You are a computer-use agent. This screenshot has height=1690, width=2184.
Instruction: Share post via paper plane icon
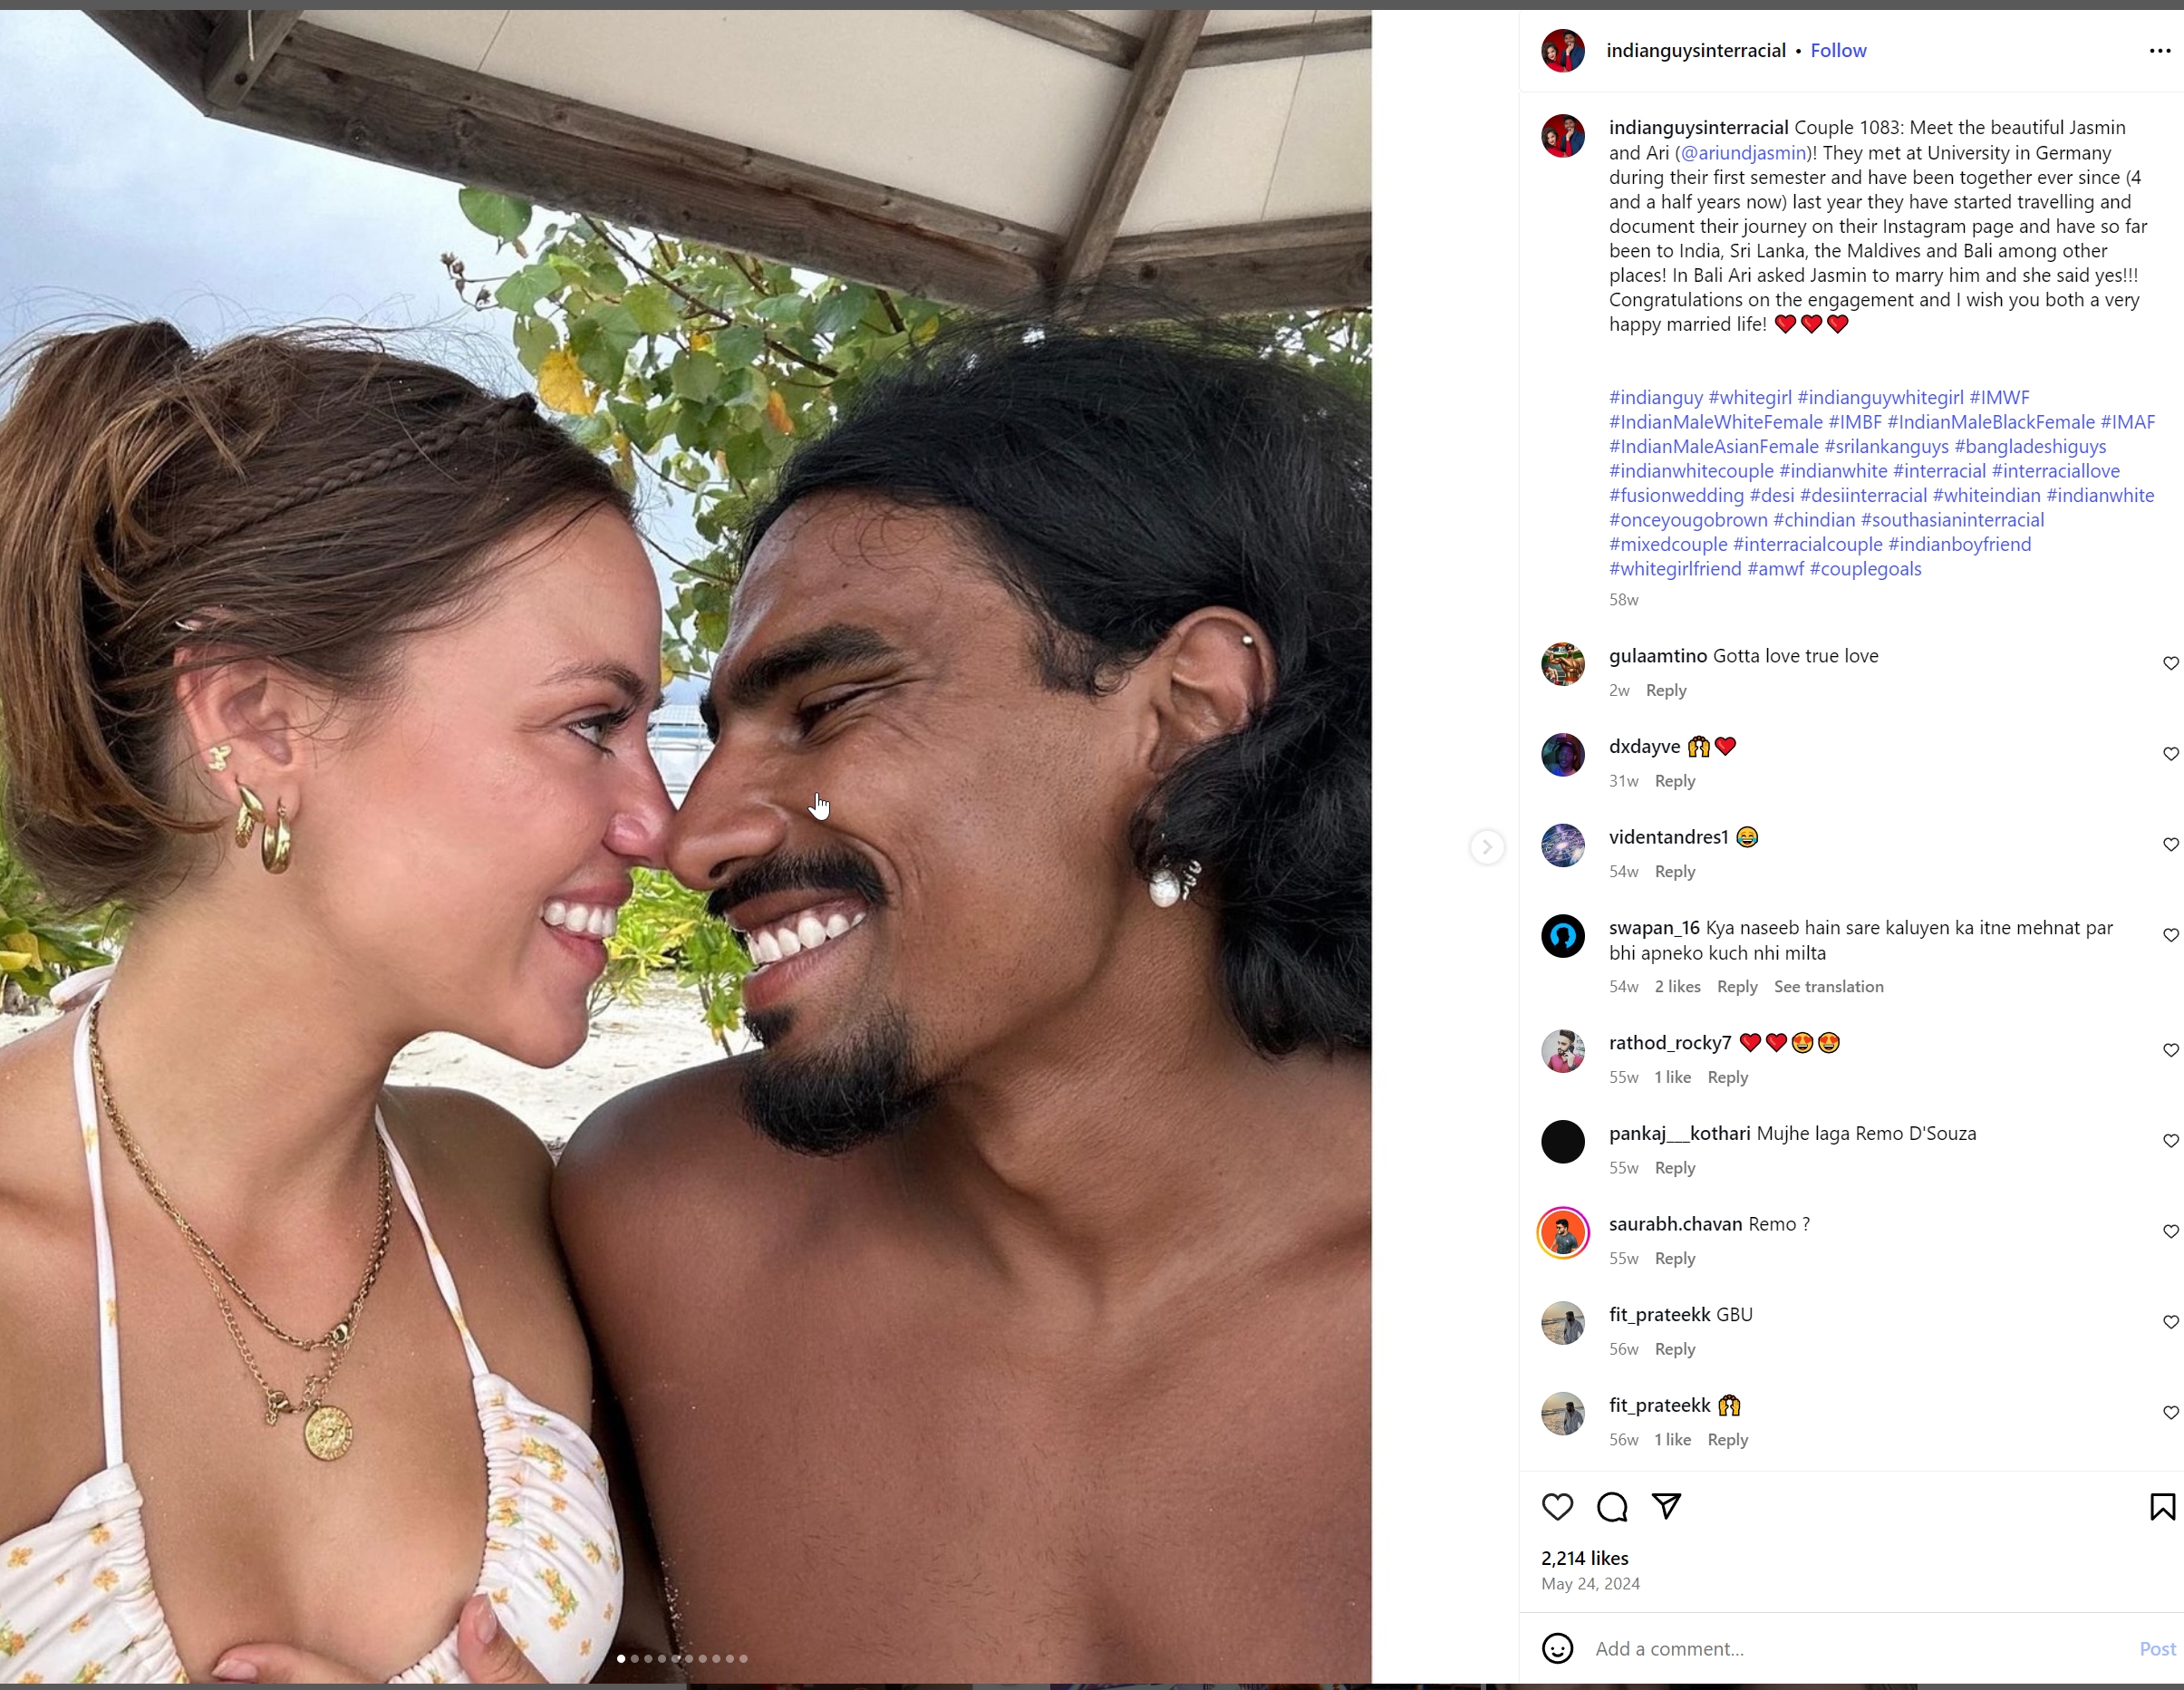click(1666, 1505)
